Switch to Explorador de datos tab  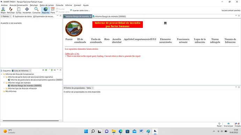(22, 16)
